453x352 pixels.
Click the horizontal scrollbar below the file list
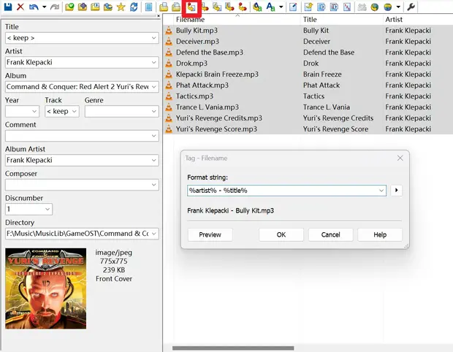232,348
